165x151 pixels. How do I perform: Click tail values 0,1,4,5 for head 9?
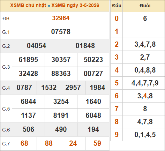(145, 135)
